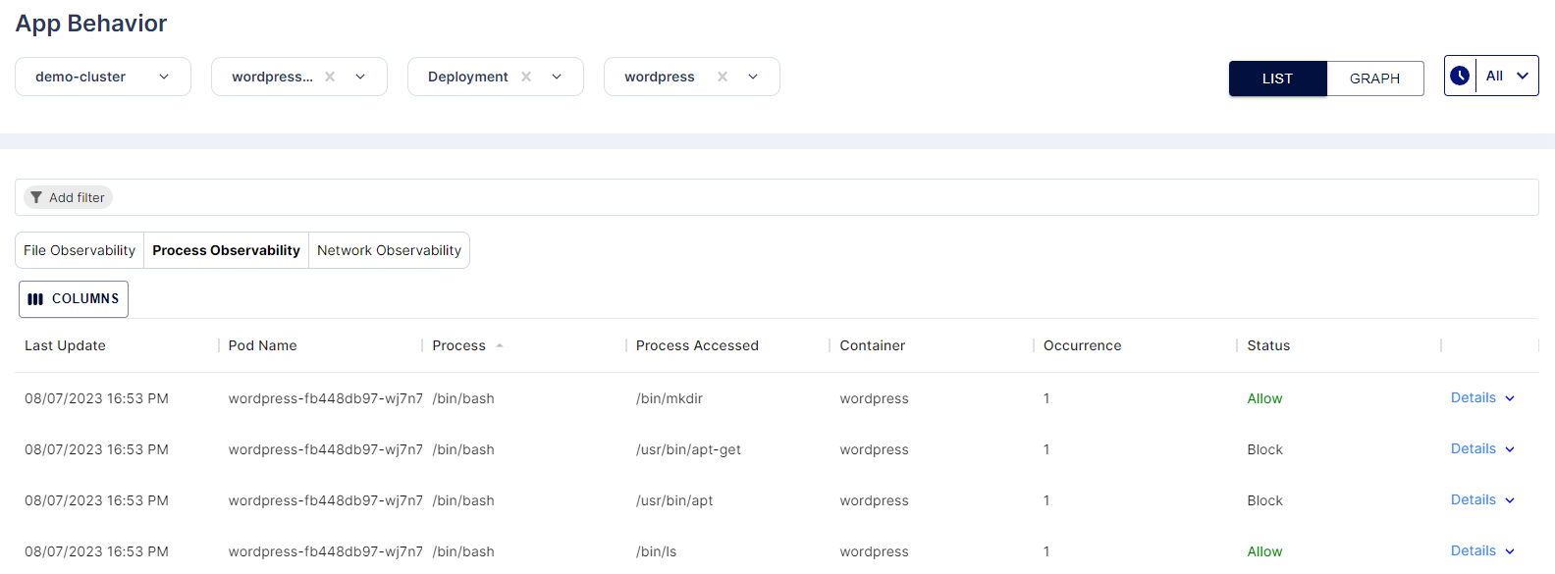Image resolution: width=1555 pixels, height=574 pixels.
Task: Click the COLUMNS button
Action: [x=74, y=299]
